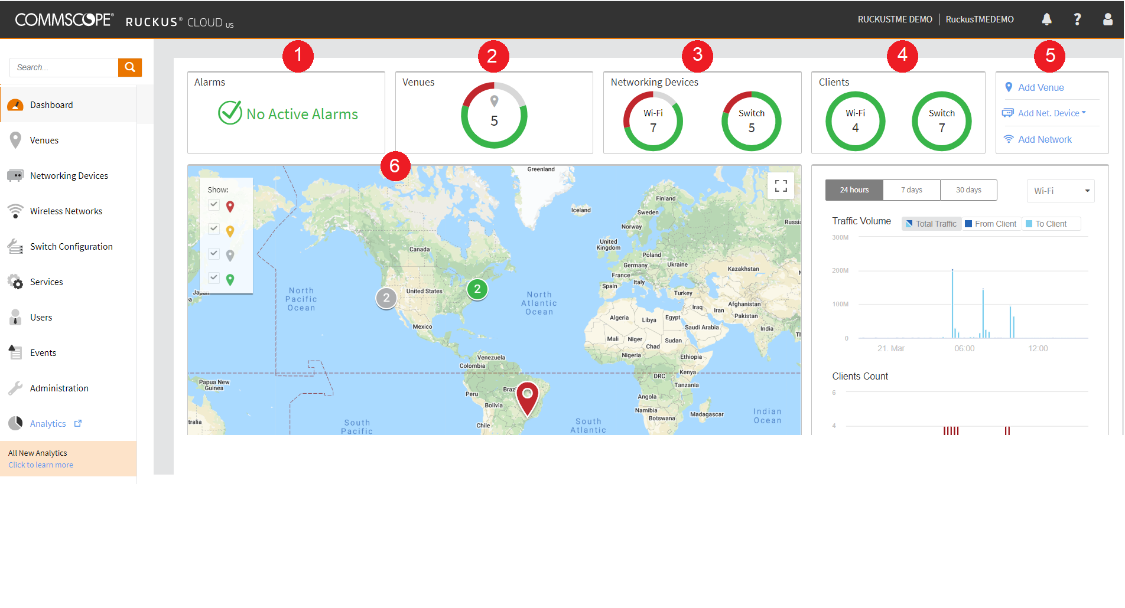Click the gray cluster marker on the map
Screen dimensions: 1125x608
pos(386,298)
